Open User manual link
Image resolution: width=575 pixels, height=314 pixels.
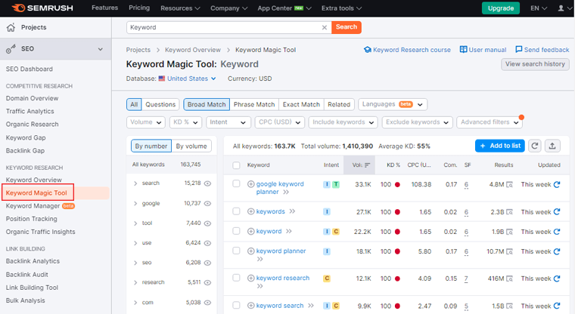coord(483,50)
